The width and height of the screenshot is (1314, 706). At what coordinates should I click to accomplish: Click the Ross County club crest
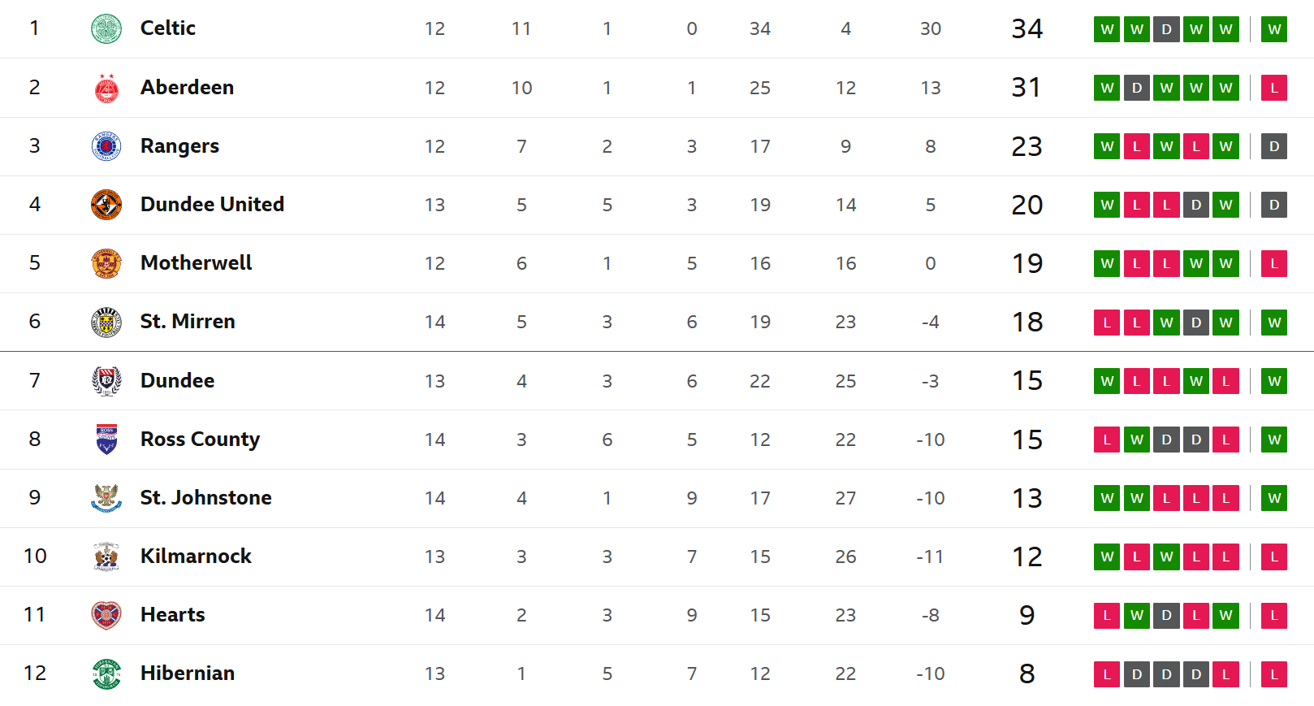tap(106, 440)
